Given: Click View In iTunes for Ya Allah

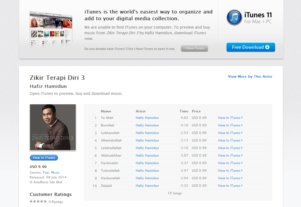Looking at the screenshot, I should click(x=230, y=118).
